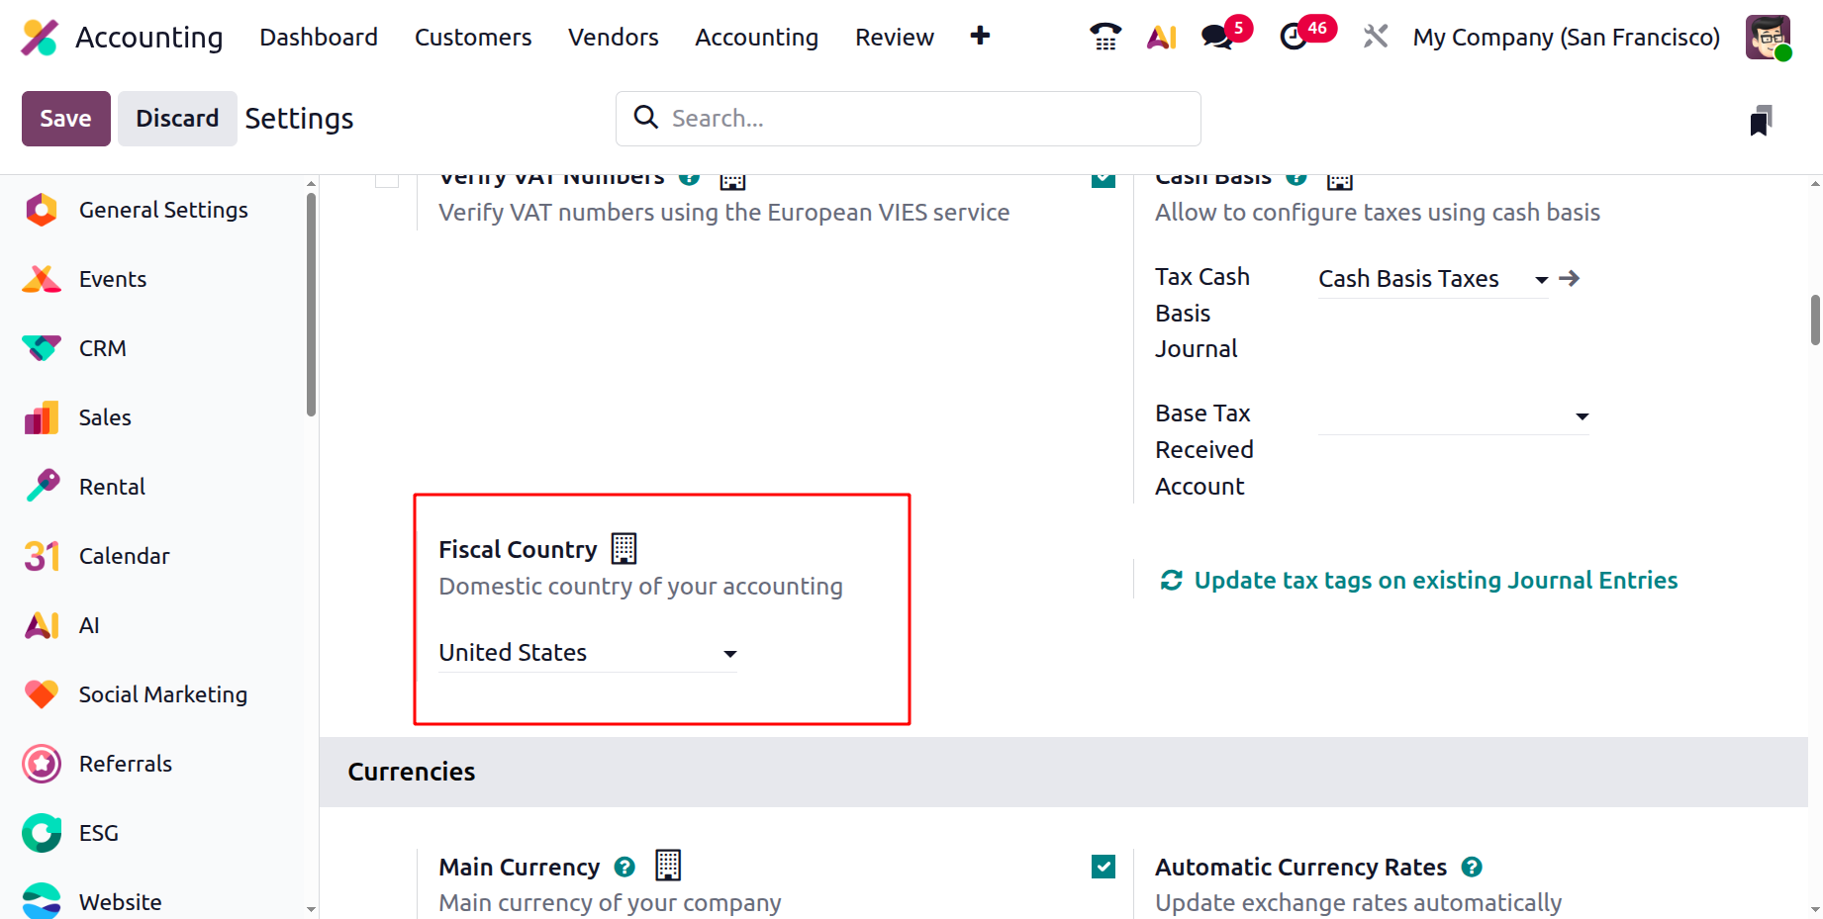Open the conversations message icon
The height and width of the screenshot is (919, 1823).
pos(1216,37)
